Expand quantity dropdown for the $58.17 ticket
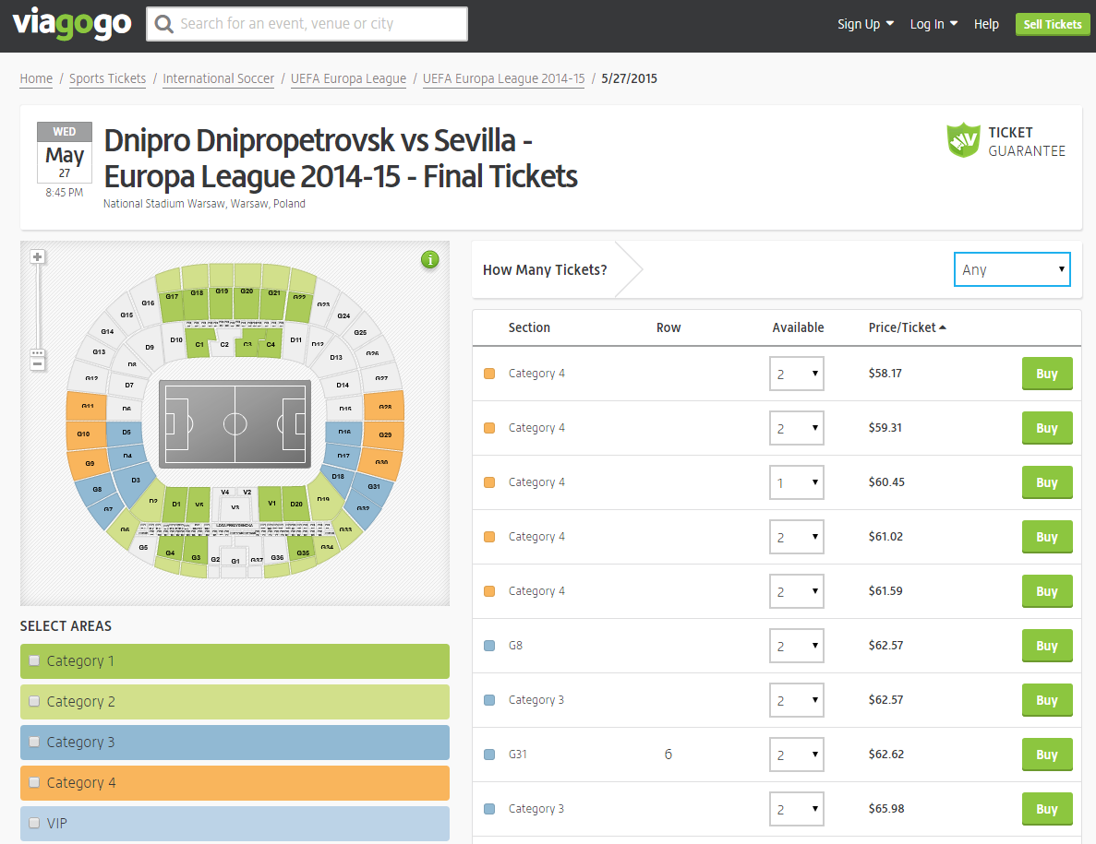This screenshot has height=844, width=1096. coord(796,374)
